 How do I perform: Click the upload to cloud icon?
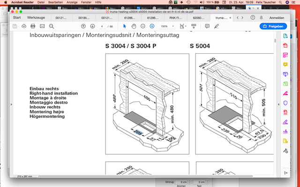[24, 26]
